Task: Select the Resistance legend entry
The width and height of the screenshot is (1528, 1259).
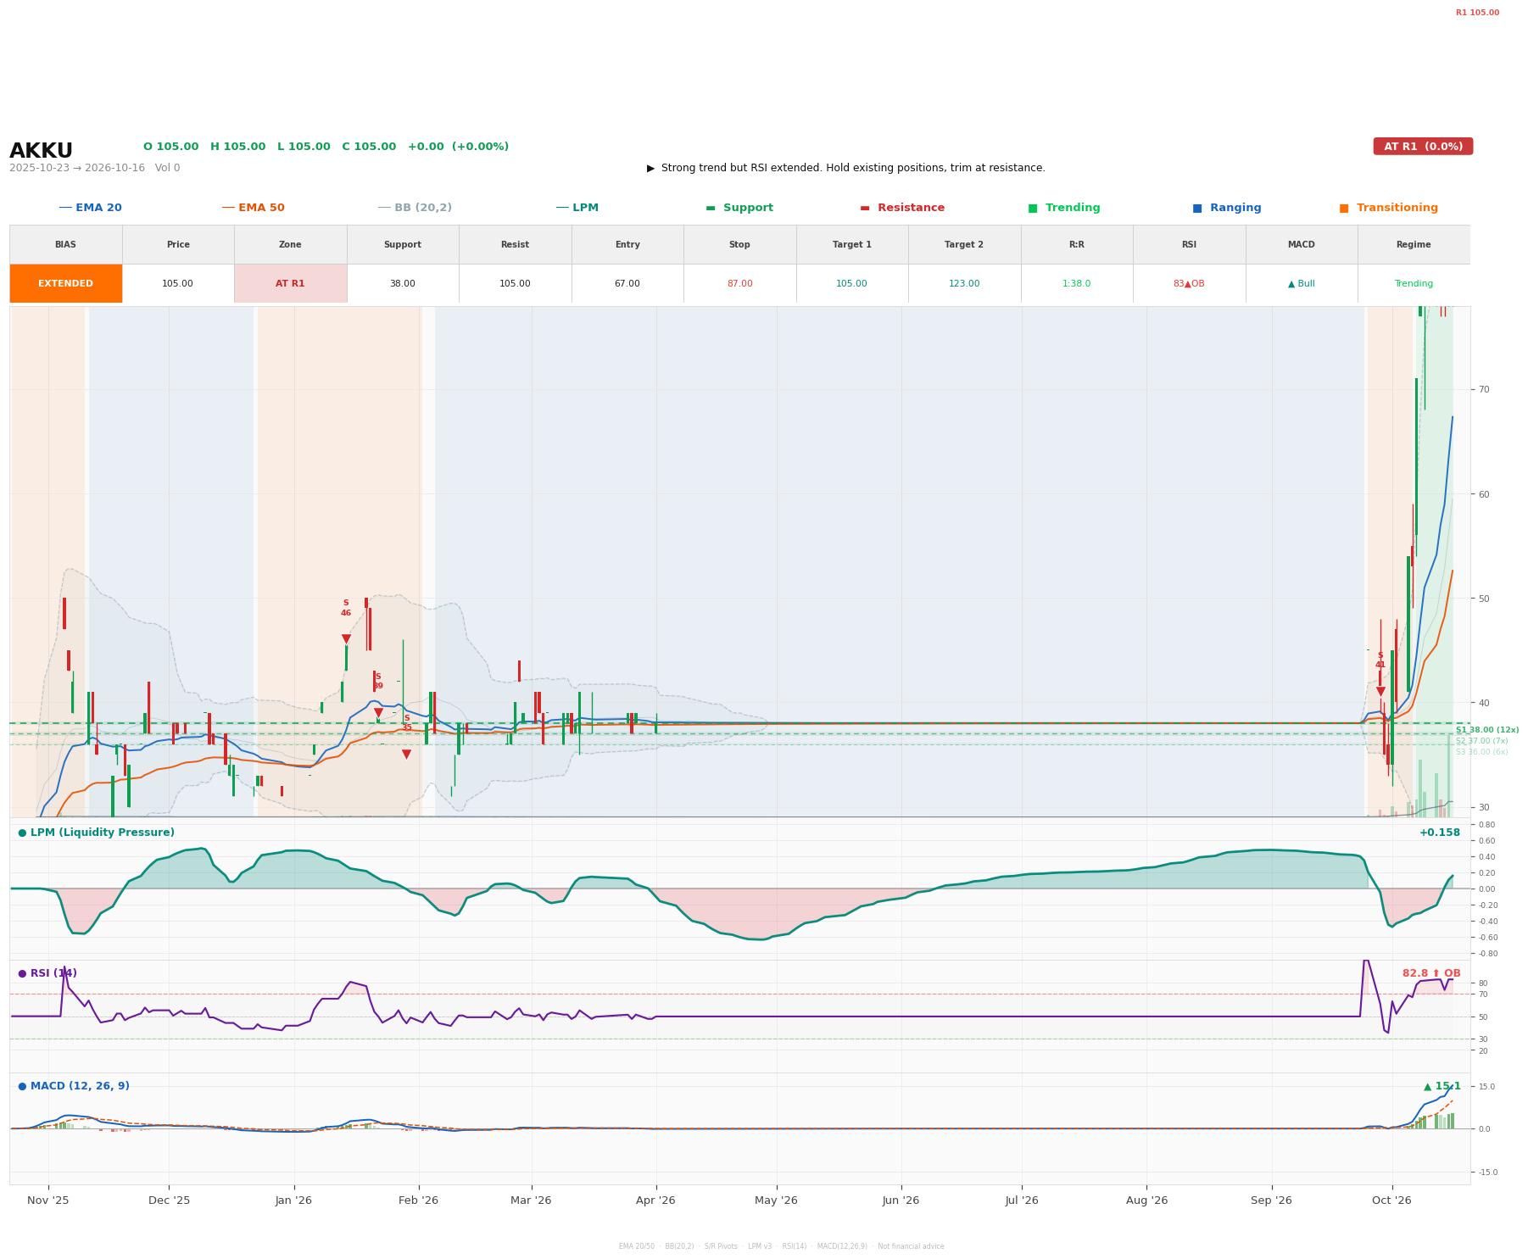Action: [x=902, y=208]
